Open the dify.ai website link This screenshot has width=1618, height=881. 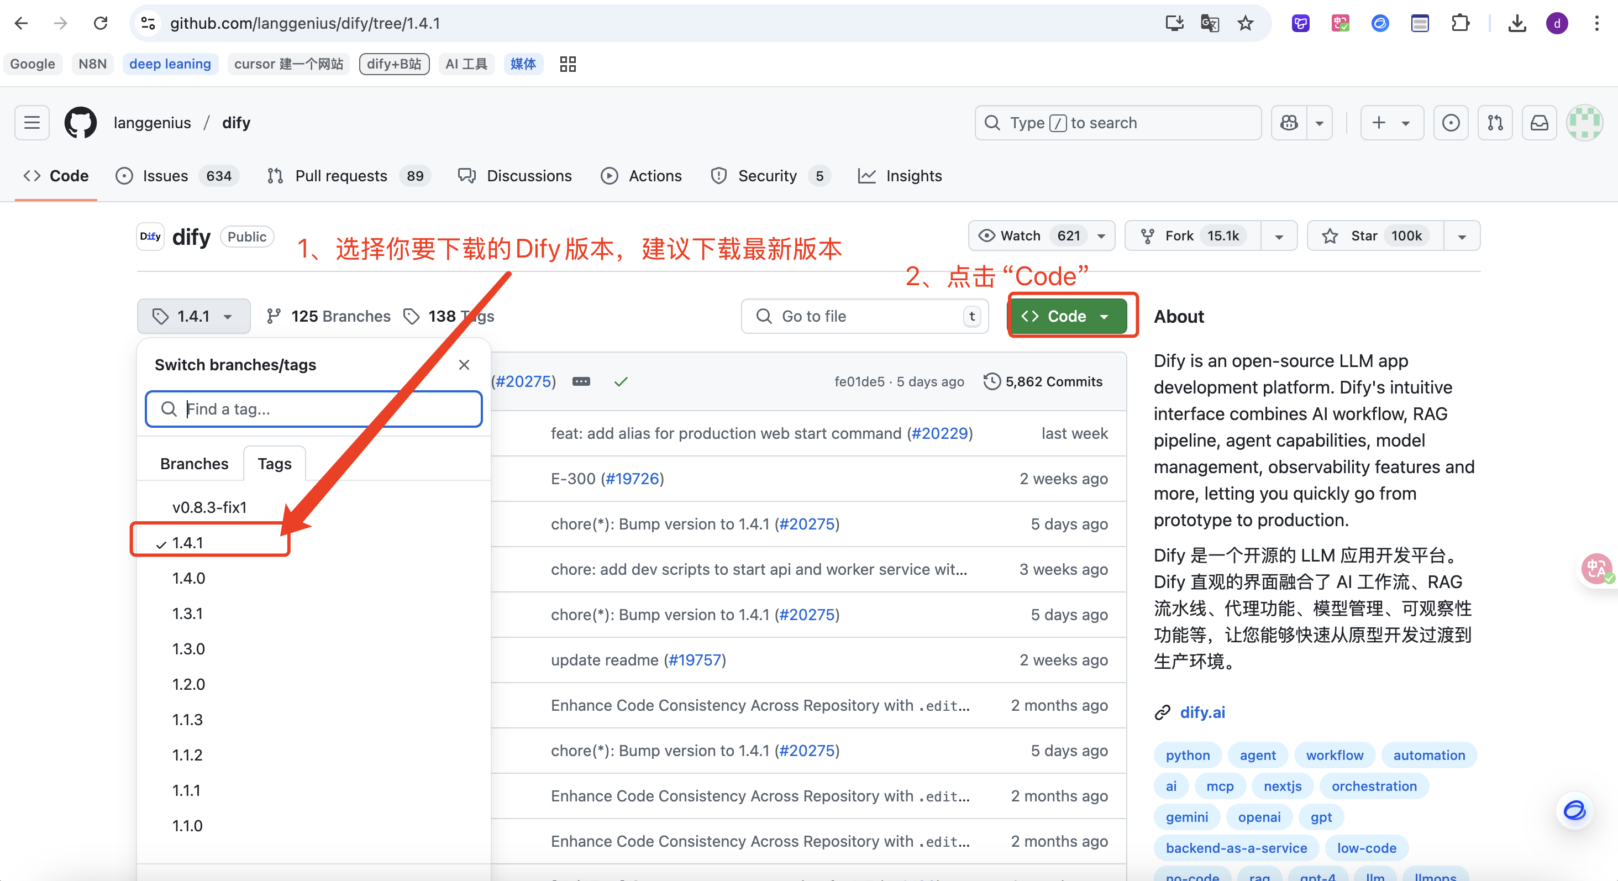pos(1202,712)
